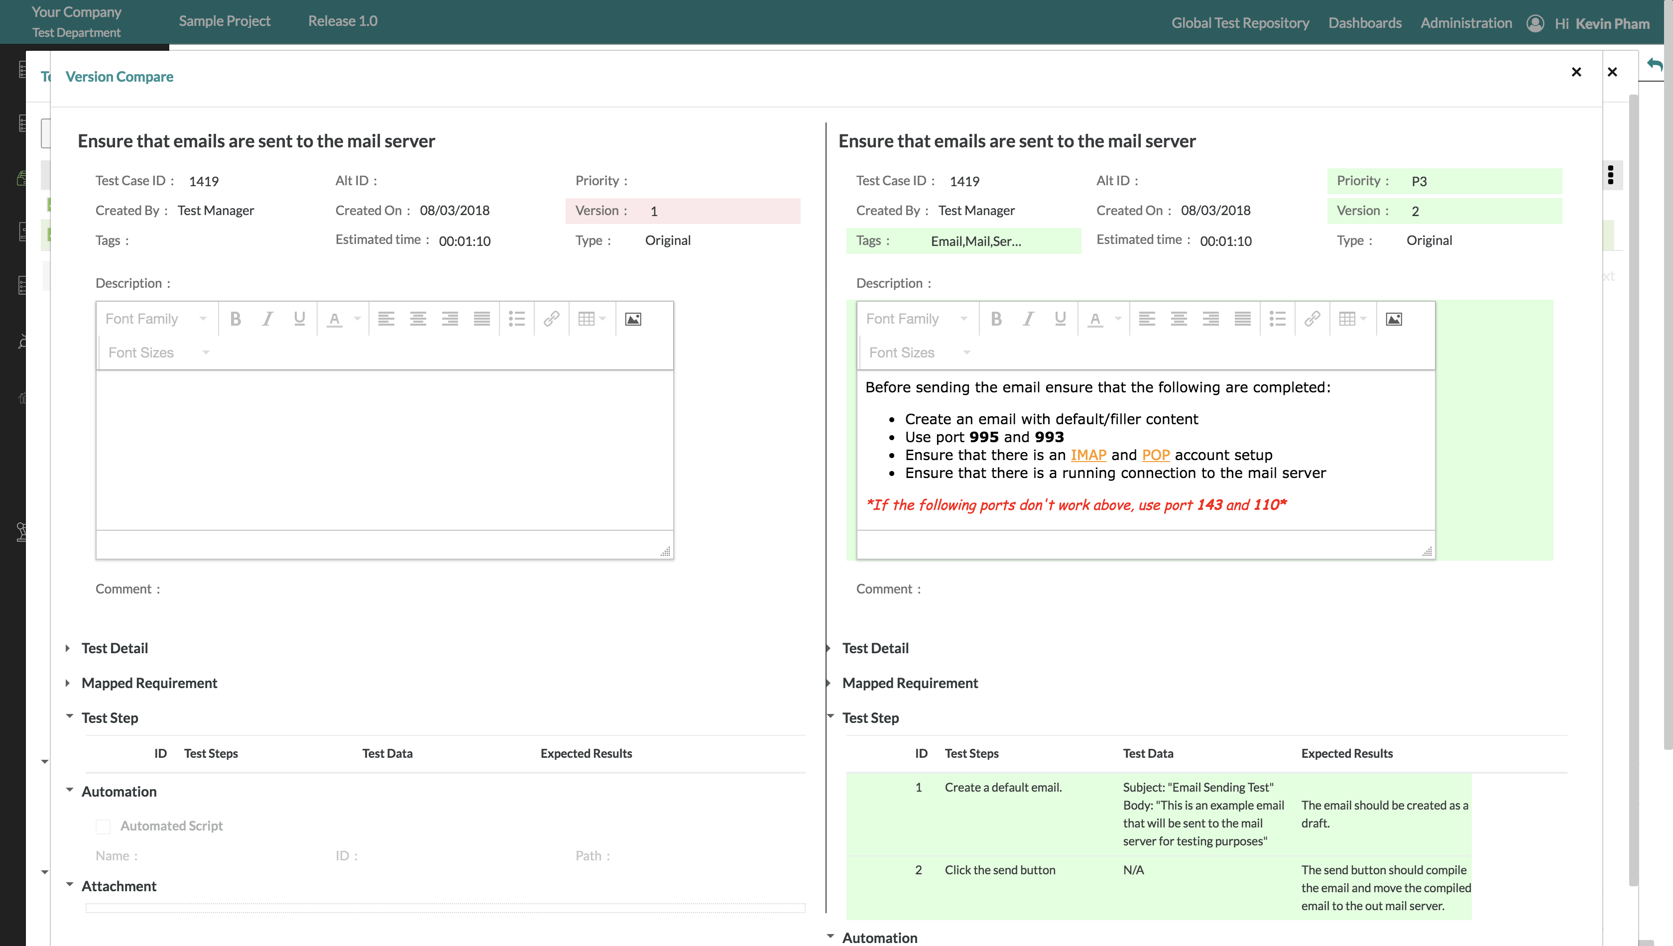
Task: Click the user profile avatar icon
Action: (x=1535, y=23)
